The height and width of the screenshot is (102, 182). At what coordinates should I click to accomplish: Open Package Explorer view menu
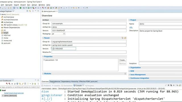[33, 11]
